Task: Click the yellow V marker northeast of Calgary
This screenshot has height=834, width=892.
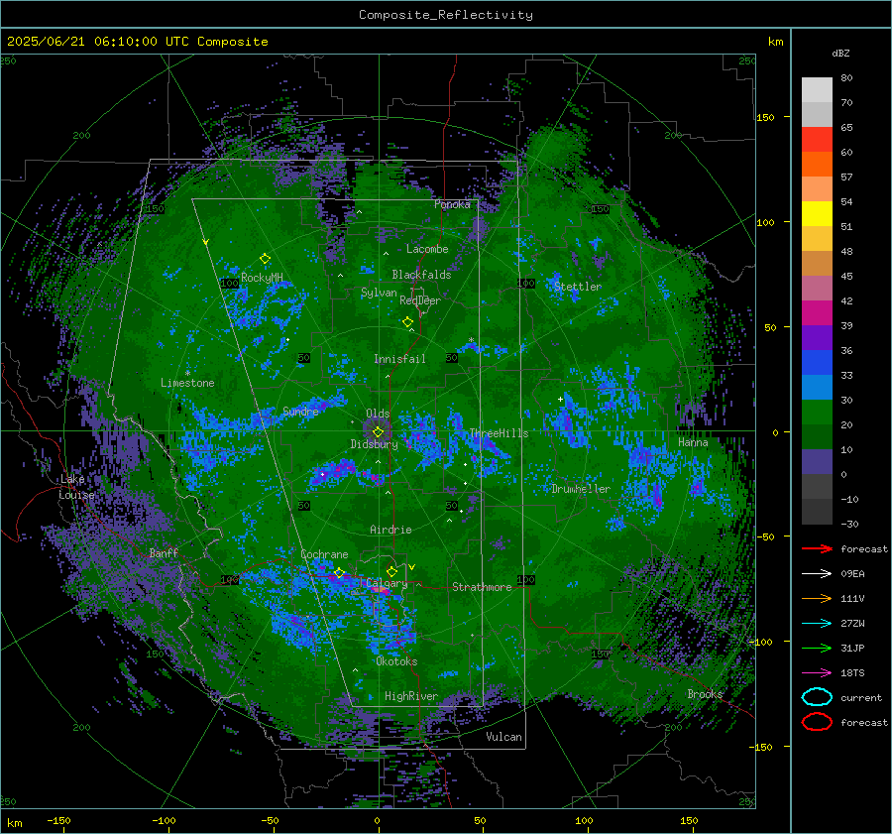Action: click(x=412, y=567)
